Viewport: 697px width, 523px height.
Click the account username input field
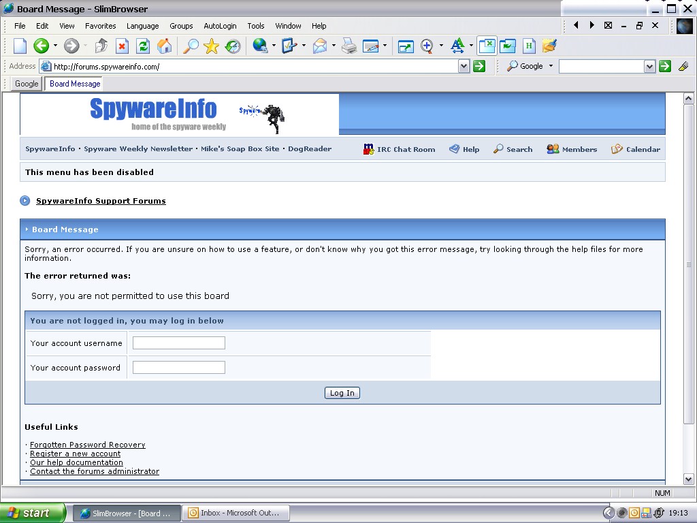(179, 343)
